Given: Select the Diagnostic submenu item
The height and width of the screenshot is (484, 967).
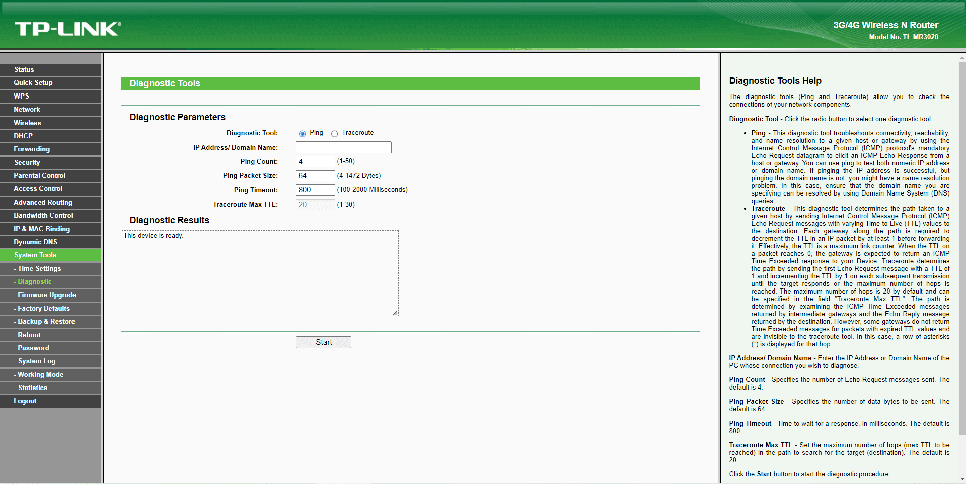Looking at the screenshot, I should click(x=50, y=281).
